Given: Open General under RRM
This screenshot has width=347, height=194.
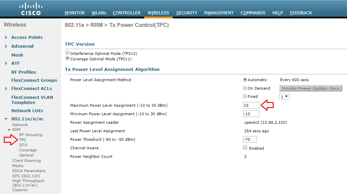Looking at the screenshot, I should (26, 155).
